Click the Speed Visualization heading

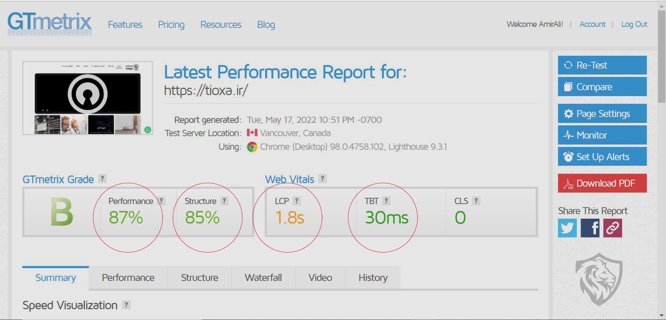pos(70,305)
